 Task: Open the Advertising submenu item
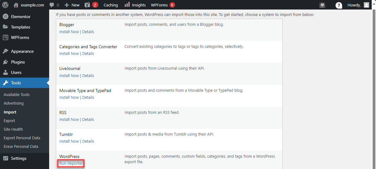[14, 103]
